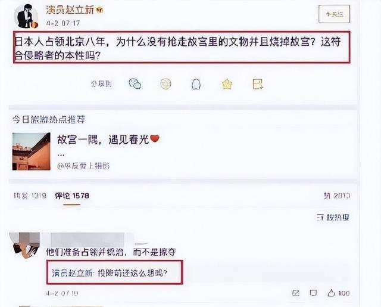Screen dimensions: 381x307
Task: Click the poster's profile avatar
Action: click(x=26, y=17)
